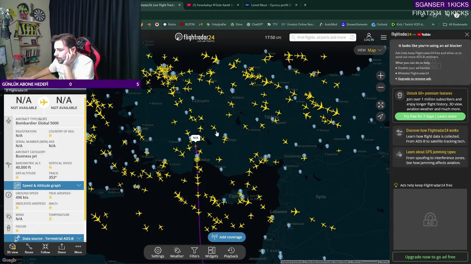Close the Fenerbahçe YouTube tab
This screenshot has height=264, width=471.
point(238,5)
